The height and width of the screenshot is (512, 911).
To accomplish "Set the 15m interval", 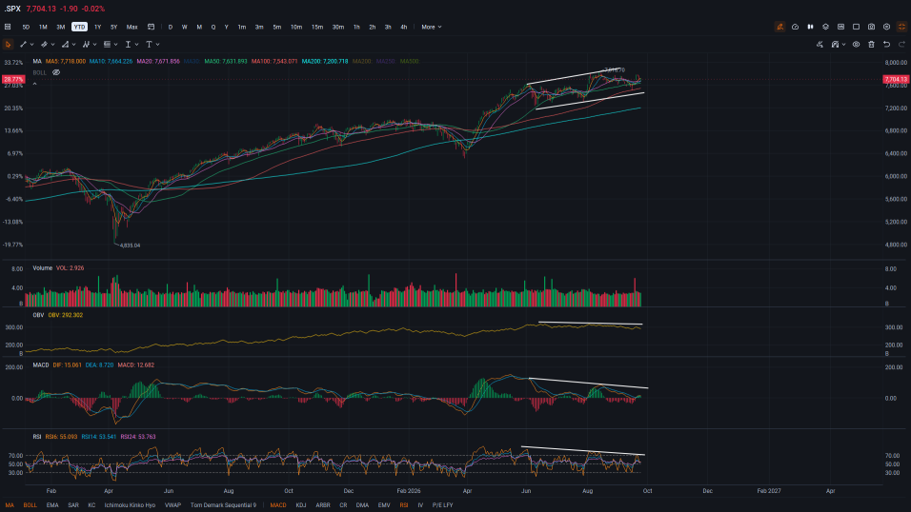I will (316, 27).
